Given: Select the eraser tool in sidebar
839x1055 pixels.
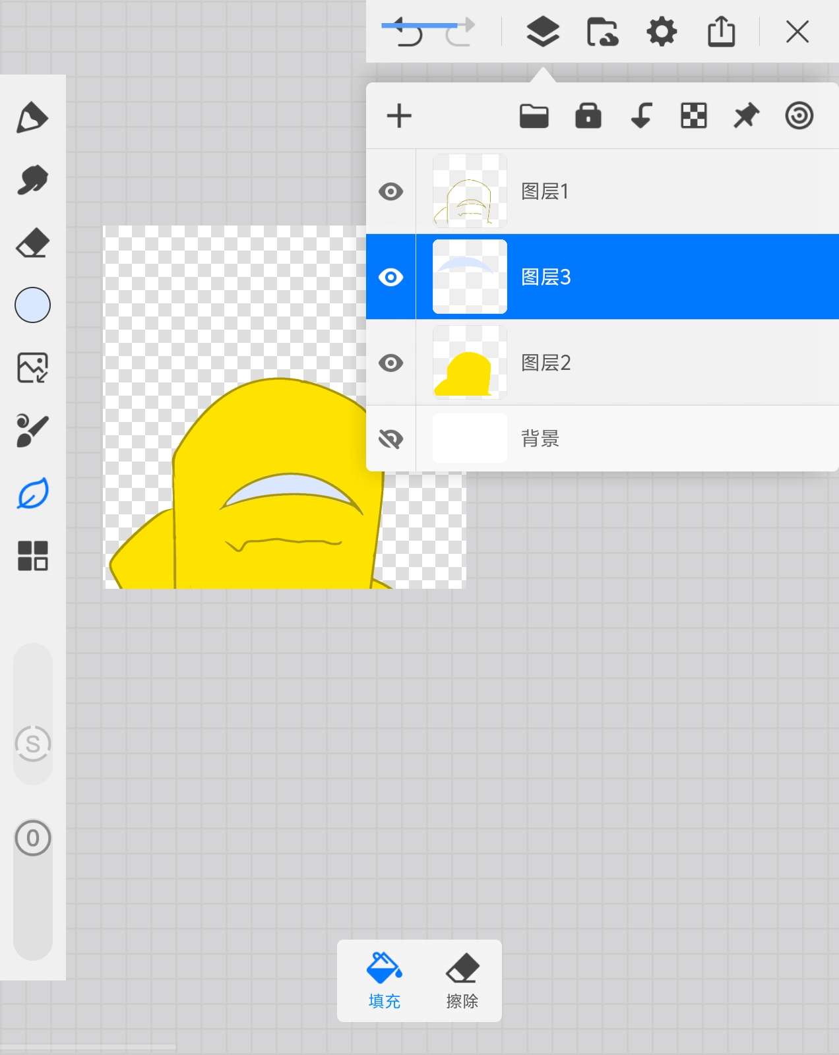Looking at the screenshot, I should (32, 243).
